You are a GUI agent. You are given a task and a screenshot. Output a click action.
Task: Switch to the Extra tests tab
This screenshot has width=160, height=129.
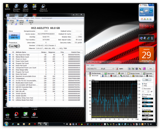(x=148, y=73)
